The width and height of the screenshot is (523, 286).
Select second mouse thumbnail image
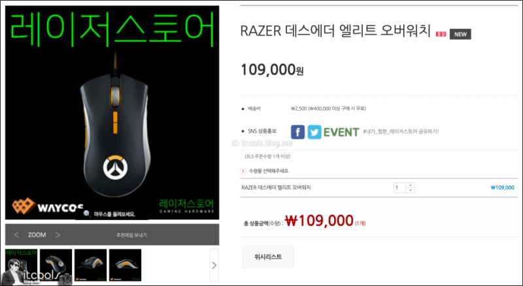pos(56,265)
